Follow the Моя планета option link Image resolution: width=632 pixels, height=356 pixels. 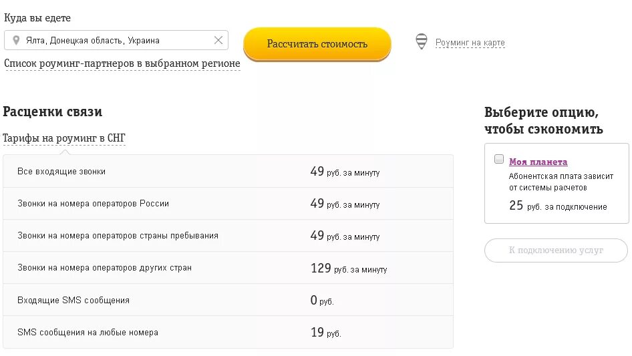tap(538, 162)
